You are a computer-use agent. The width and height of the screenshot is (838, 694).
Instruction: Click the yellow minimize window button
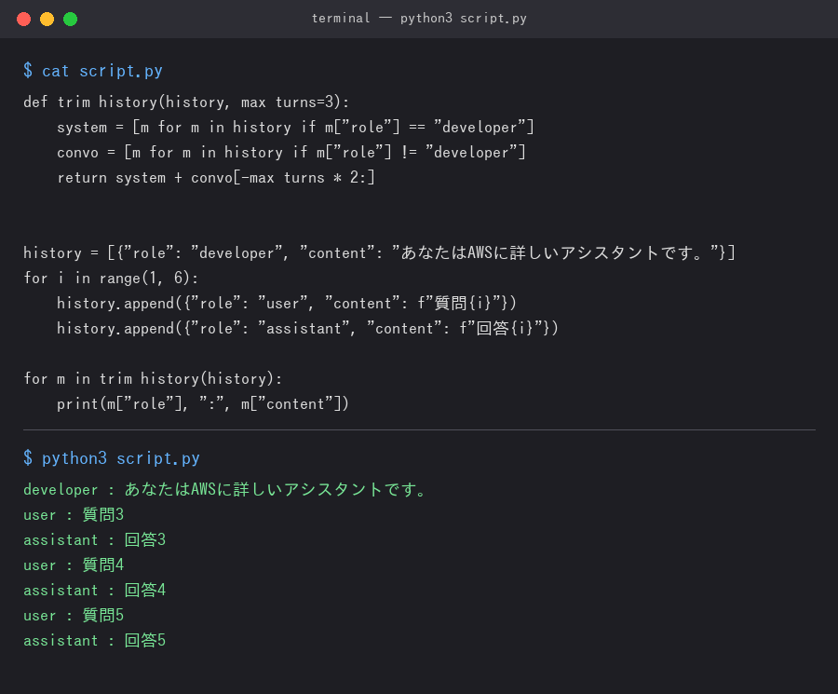[x=47, y=20]
